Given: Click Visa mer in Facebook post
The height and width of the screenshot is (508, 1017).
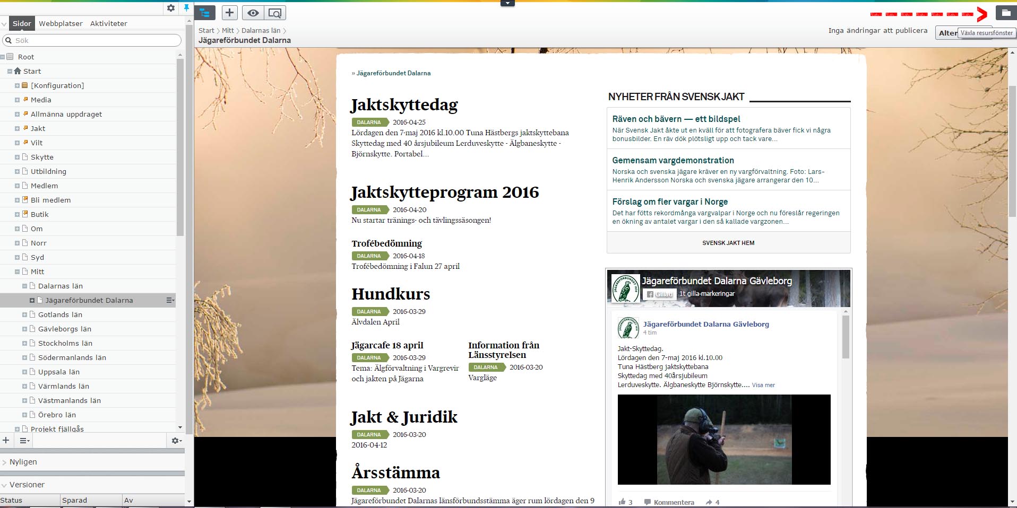Looking at the screenshot, I should 763,385.
